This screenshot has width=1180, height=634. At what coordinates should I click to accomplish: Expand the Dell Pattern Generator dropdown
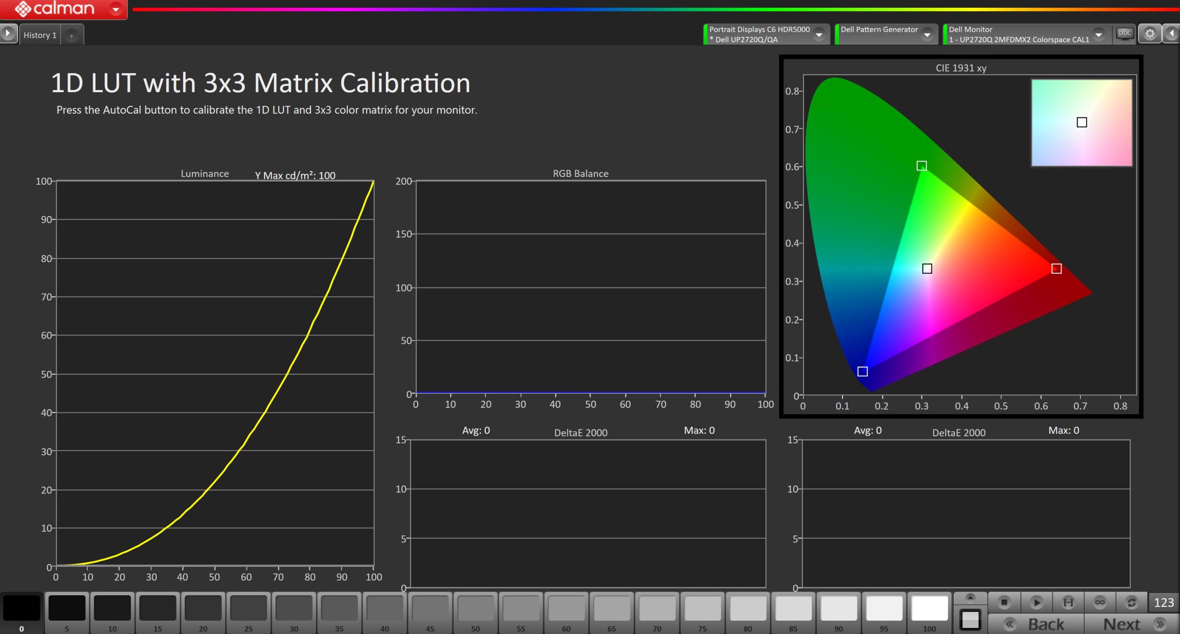pyautogui.click(x=927, y=35)
